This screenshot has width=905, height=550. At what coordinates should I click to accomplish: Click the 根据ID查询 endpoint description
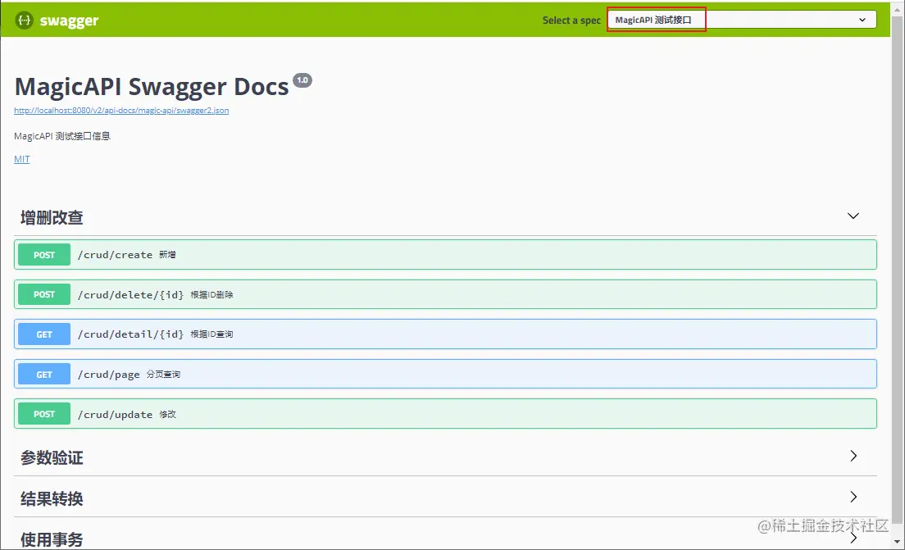tap(211, 334)
